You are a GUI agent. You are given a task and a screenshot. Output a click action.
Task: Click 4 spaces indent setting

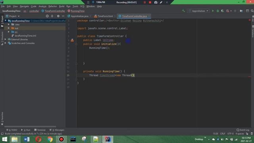click(x=240, y=133)
